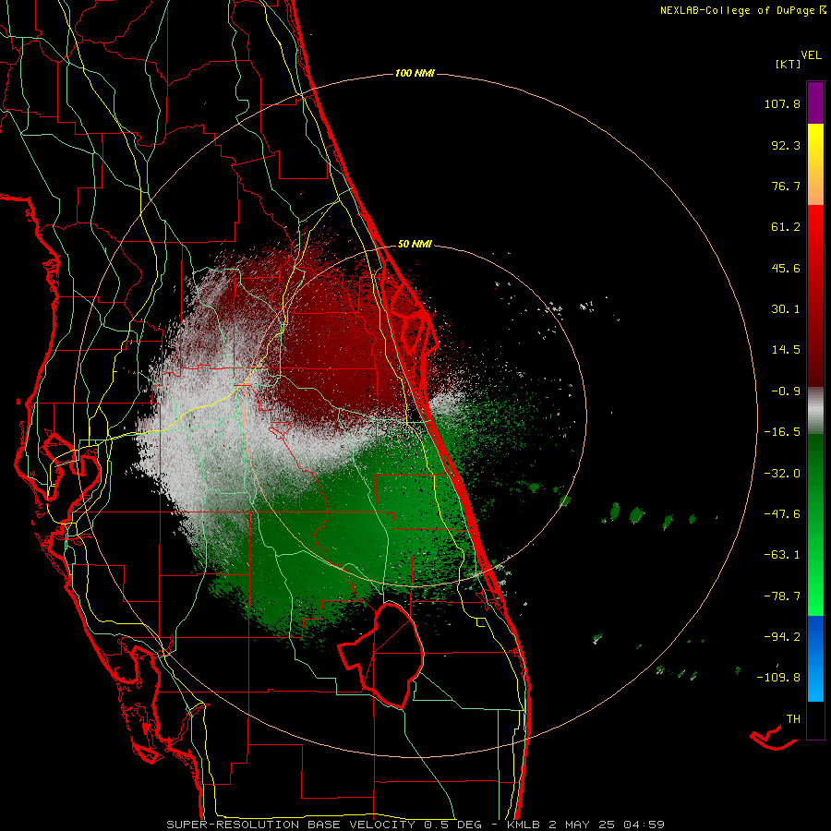Click the -32.0 scale value

coord(782,474)
